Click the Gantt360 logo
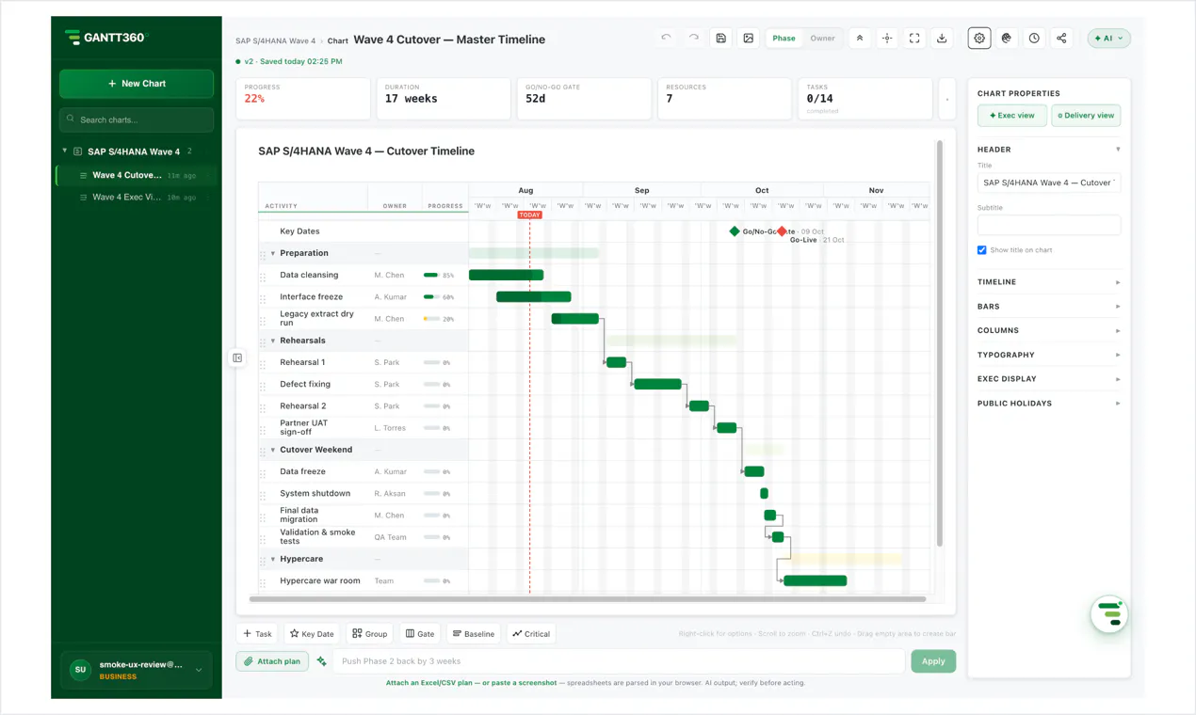1196x715 pixels. (106, 38)
